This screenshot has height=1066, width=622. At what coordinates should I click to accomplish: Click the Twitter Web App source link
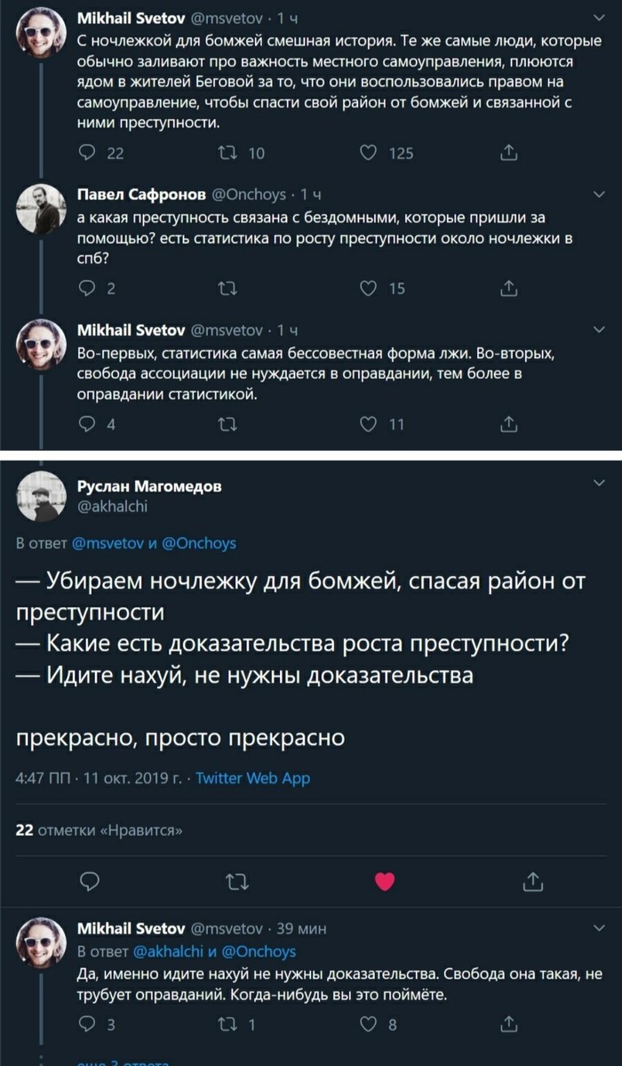point(258,777)
